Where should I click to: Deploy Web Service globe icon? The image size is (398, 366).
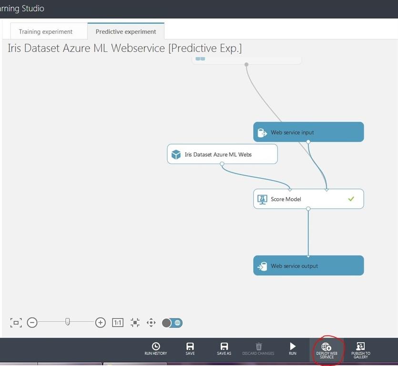click(x=327, y=346)
